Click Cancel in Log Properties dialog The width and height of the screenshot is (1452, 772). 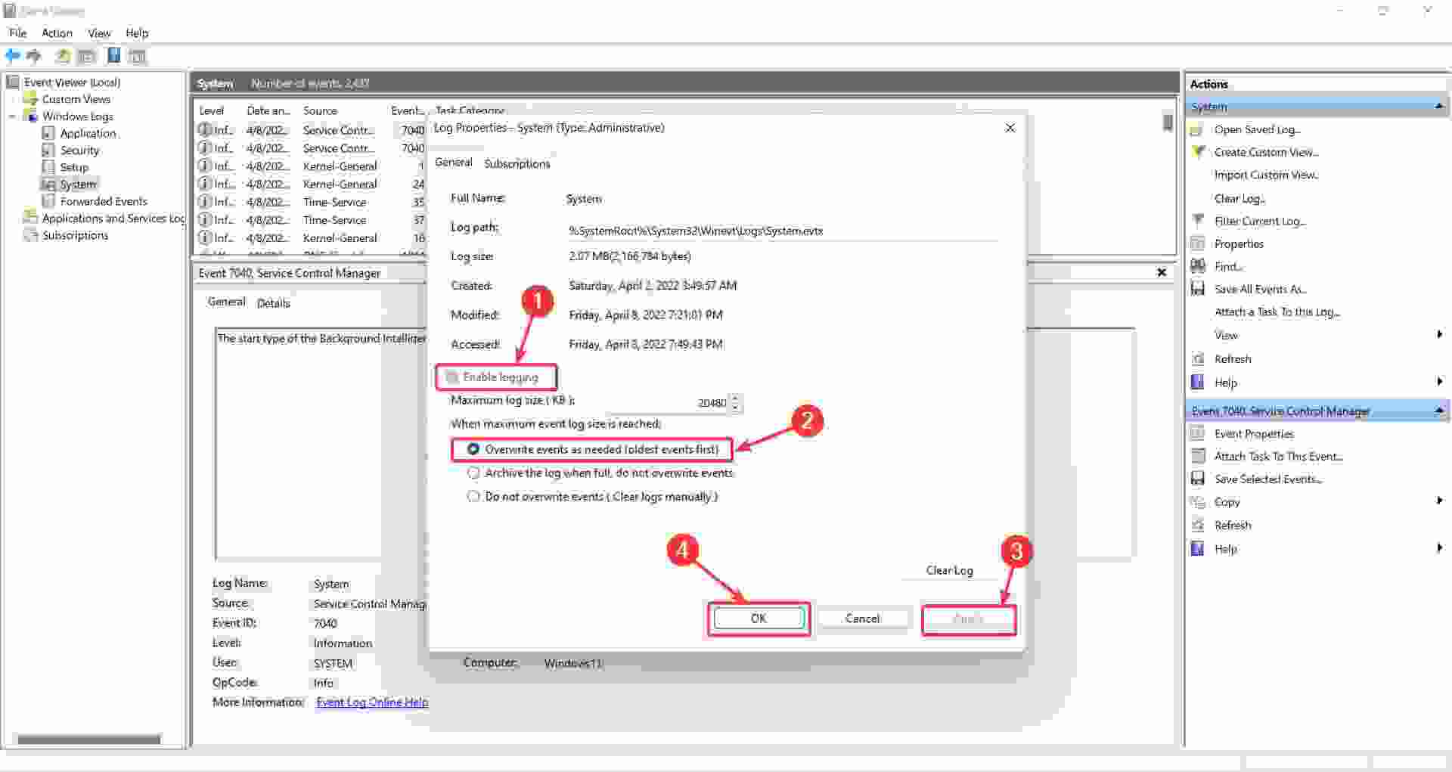862,619
